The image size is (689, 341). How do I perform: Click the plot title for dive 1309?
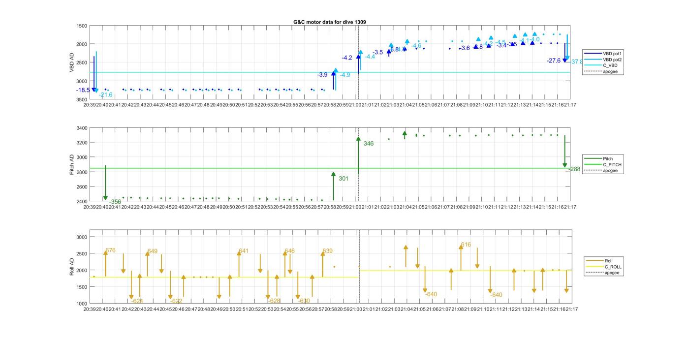coord(329,22)
